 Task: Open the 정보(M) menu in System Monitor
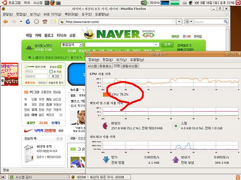(x=93, y=60)
